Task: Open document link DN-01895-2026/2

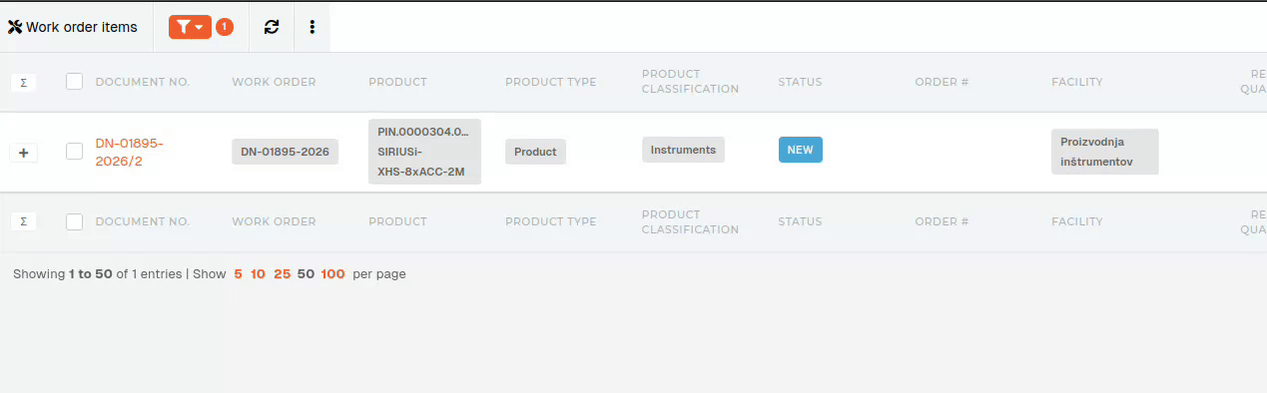Action: click(129, 152)
